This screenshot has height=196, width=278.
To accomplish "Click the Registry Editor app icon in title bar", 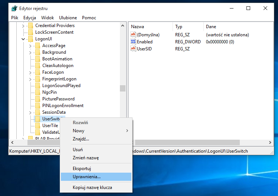I will pyautogui.click(x=14, y=8).
